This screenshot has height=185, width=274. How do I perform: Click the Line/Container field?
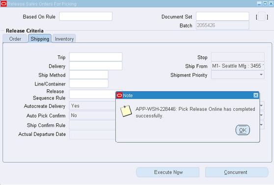click(89, 84)
